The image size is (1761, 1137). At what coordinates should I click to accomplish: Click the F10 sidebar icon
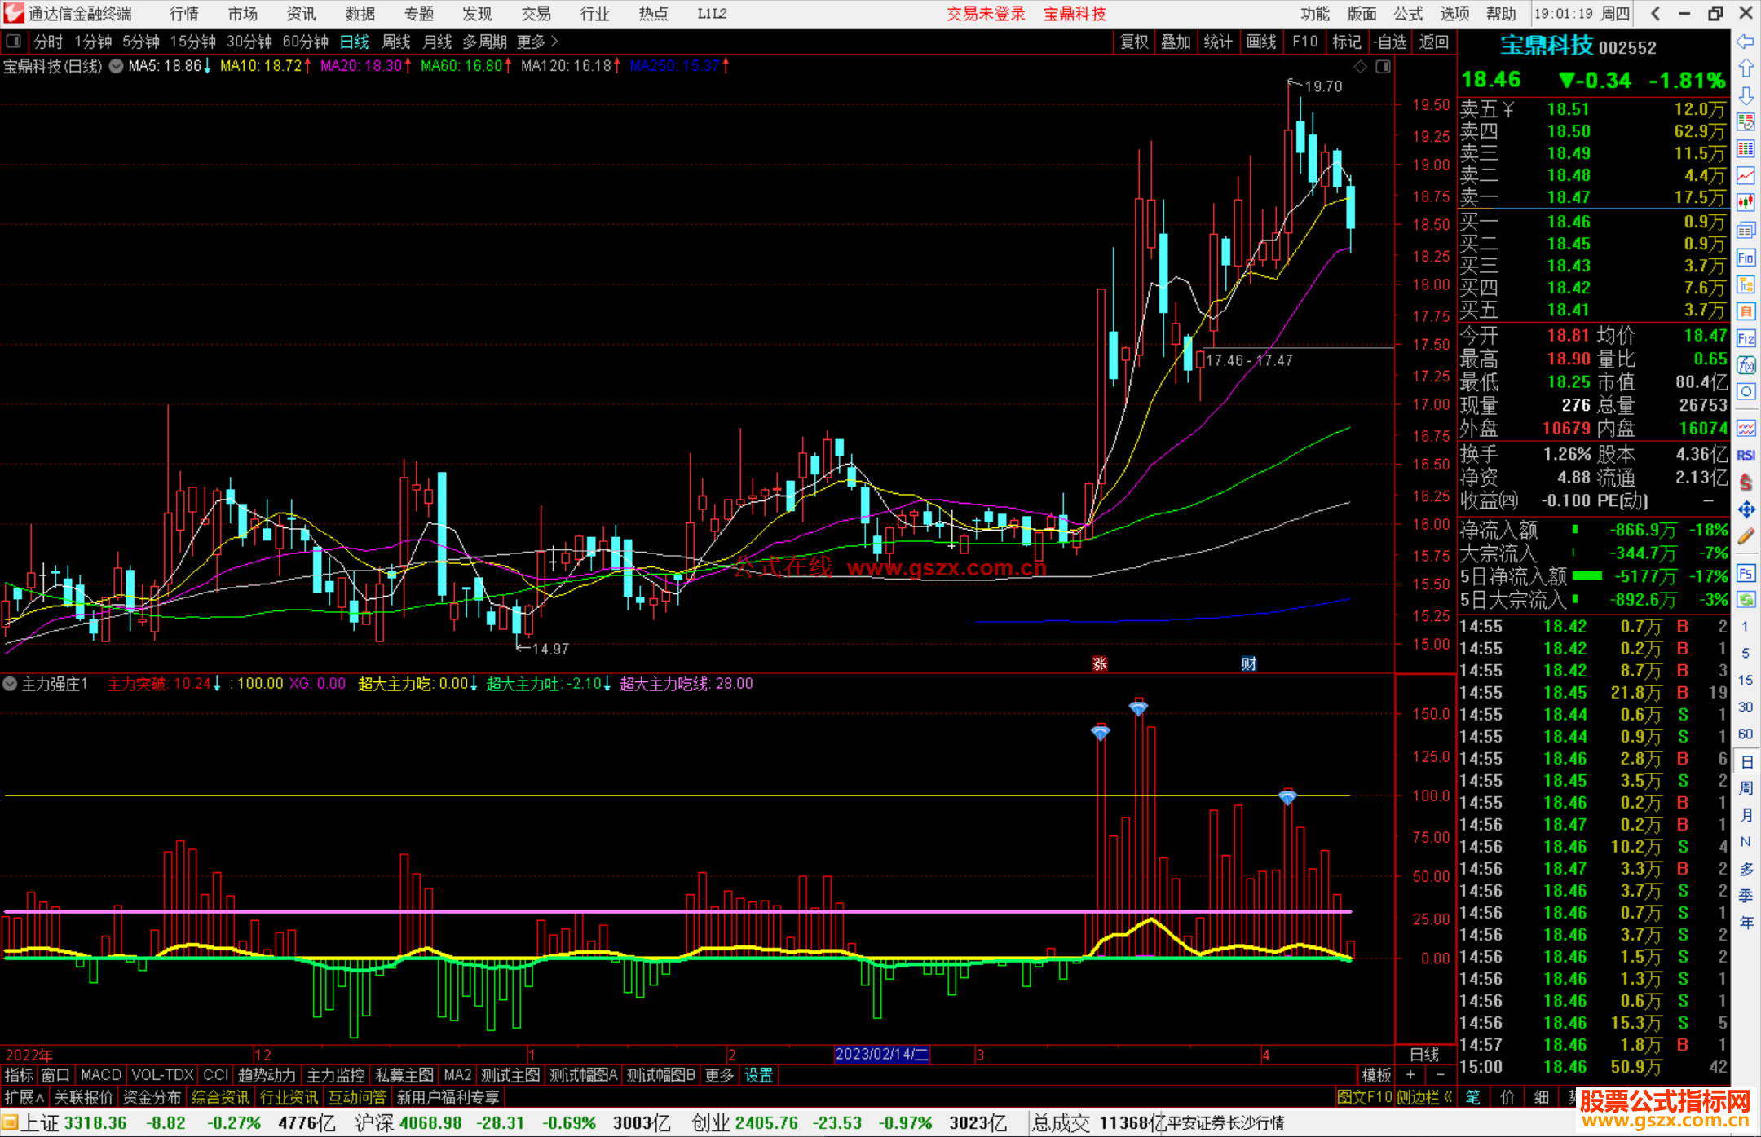pos(1746,258)
